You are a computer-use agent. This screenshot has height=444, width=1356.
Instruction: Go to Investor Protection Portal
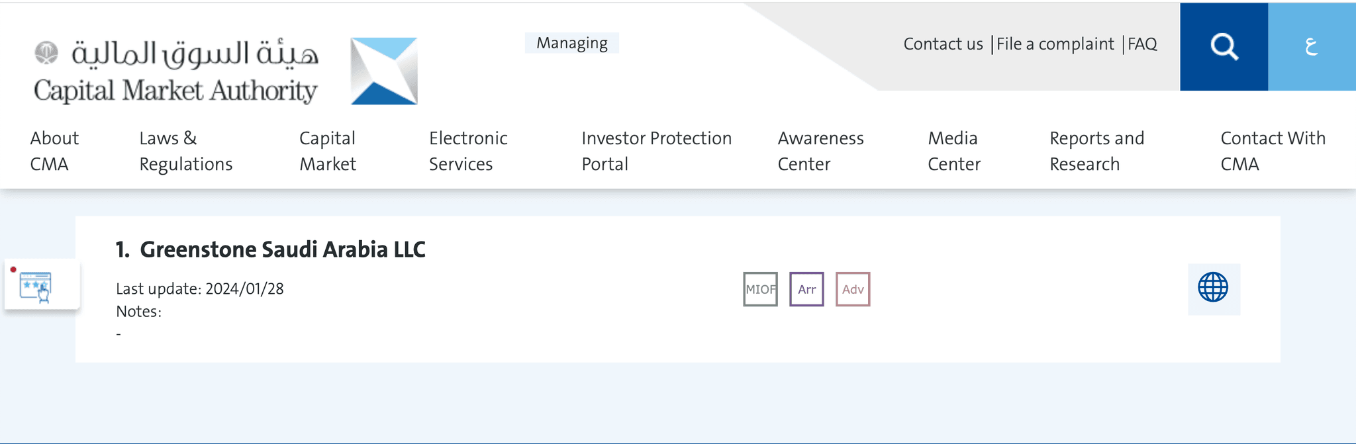click(x=656, y=151)
